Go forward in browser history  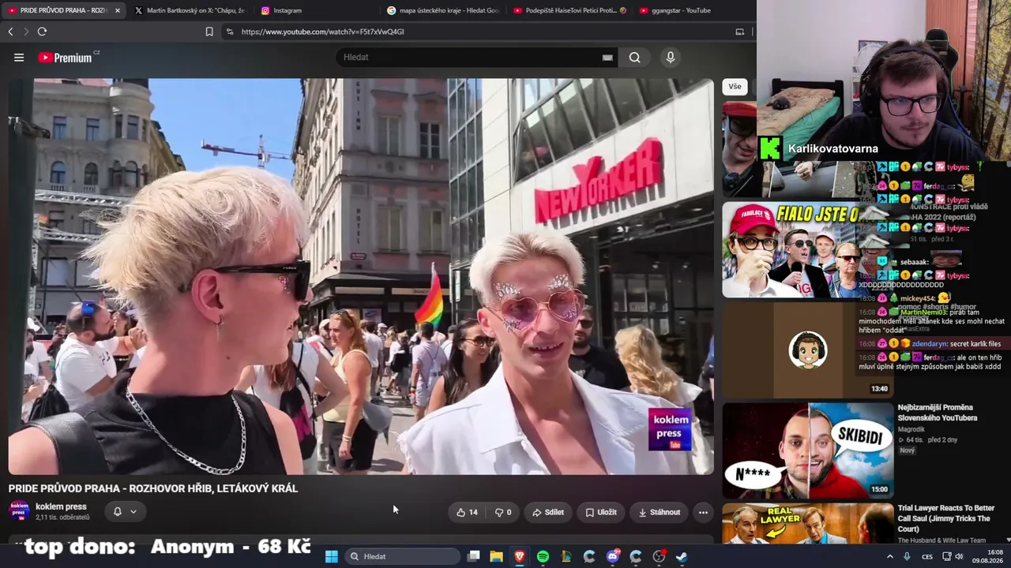pos(26,32)
